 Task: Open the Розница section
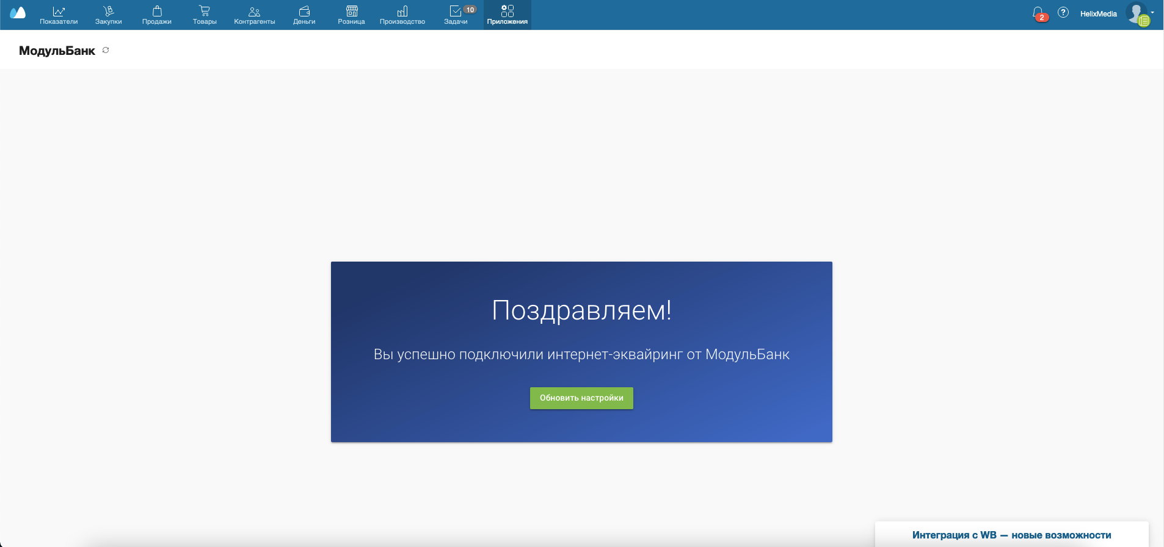352,15
